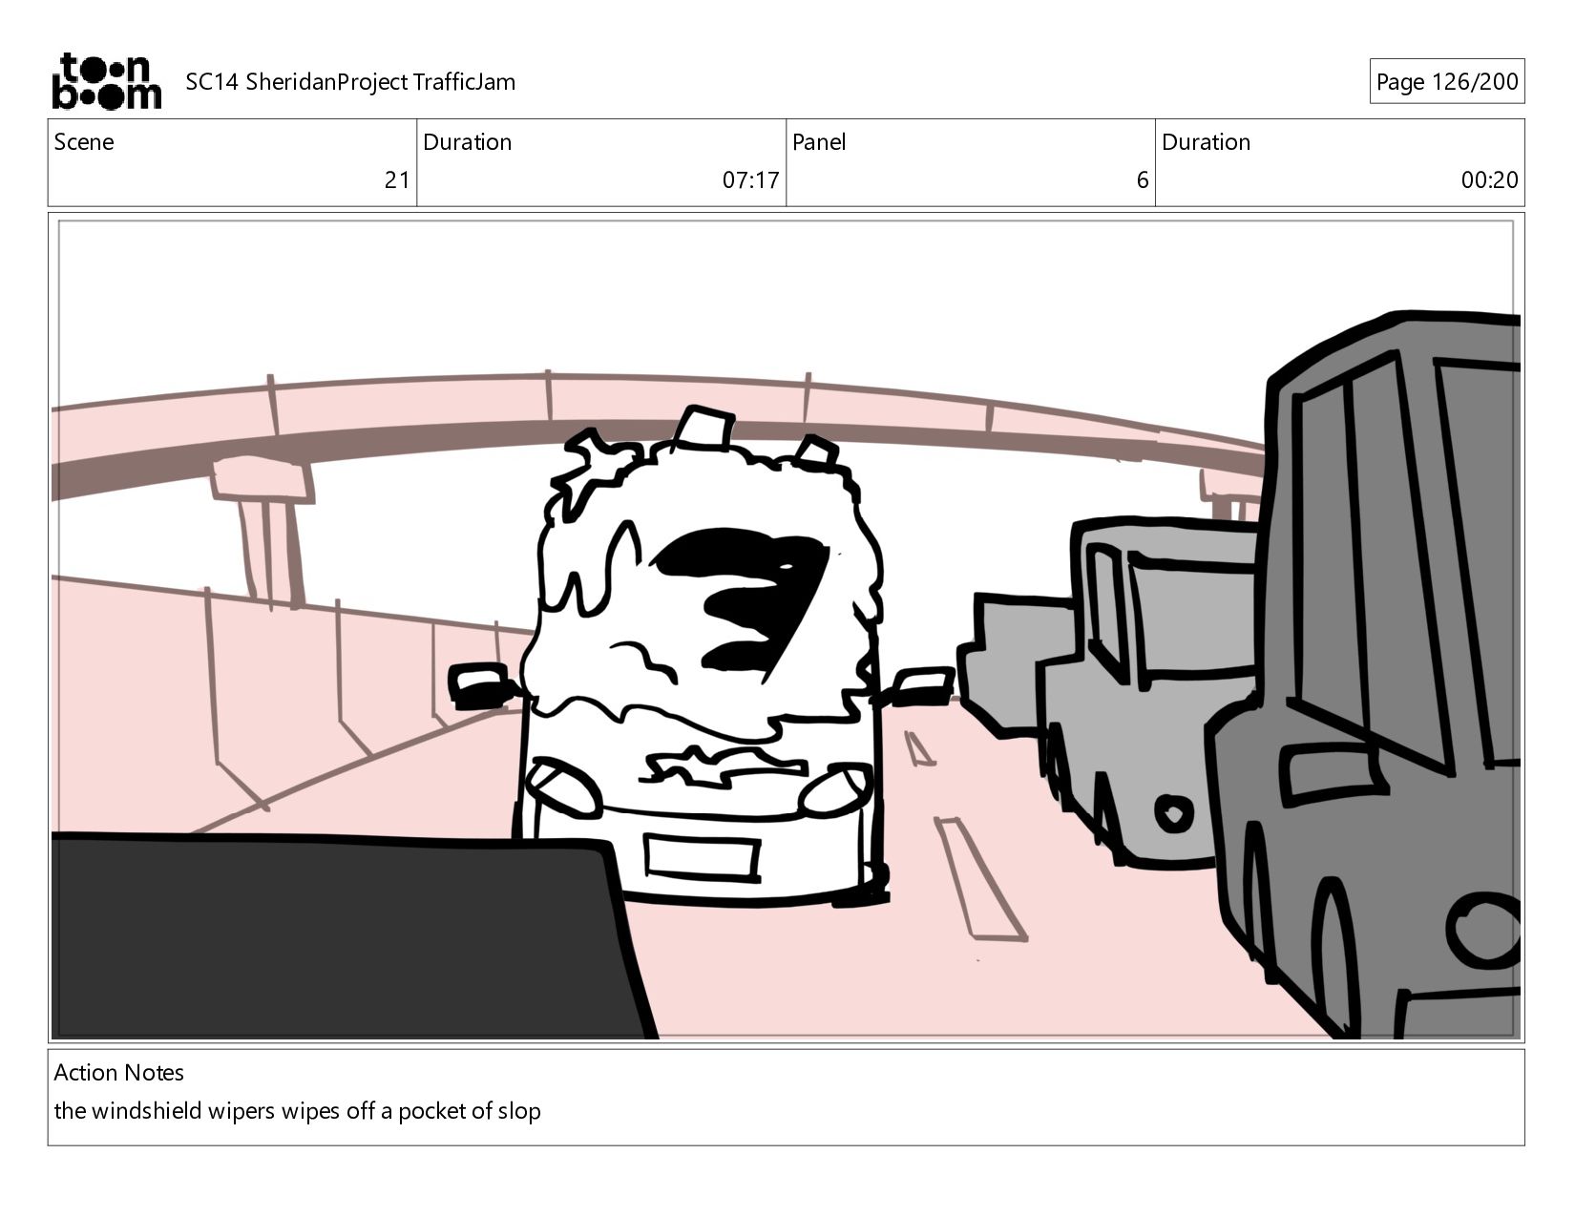This screenshot has height=1217, width=1575.
Task: Click the 'Action Notes' heading
Action: [119, 1073]
